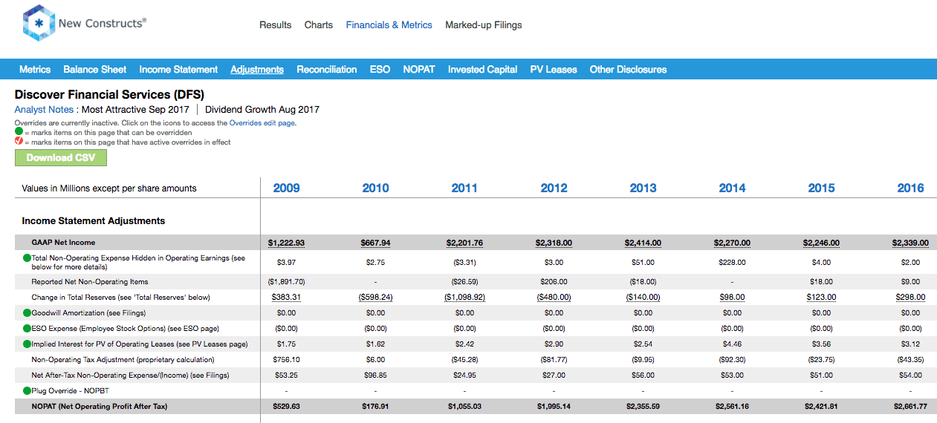
Task: Click green override dot for Total Non-Operating Expense
Action: coord(27,258)
